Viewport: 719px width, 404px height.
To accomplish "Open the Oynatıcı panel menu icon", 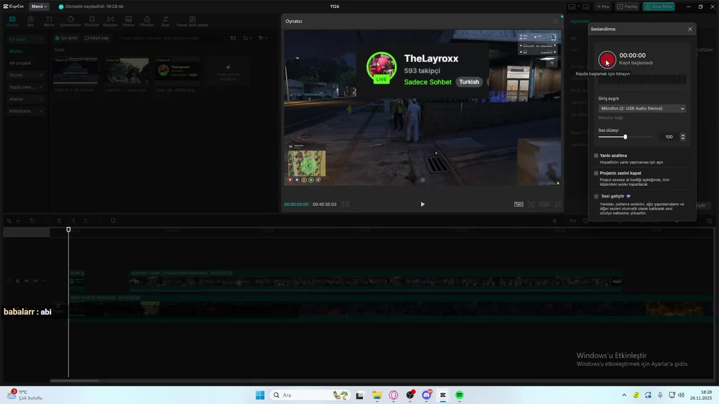I will tap(555, 21).
